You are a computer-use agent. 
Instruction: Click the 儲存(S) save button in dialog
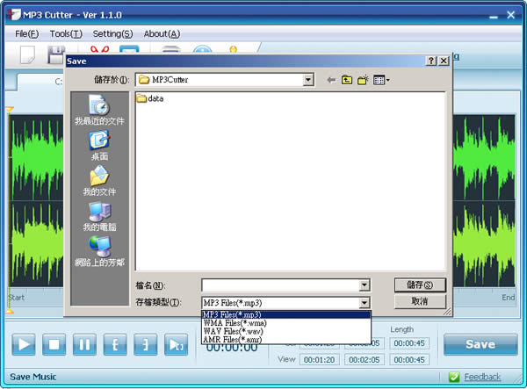point(420,285)
